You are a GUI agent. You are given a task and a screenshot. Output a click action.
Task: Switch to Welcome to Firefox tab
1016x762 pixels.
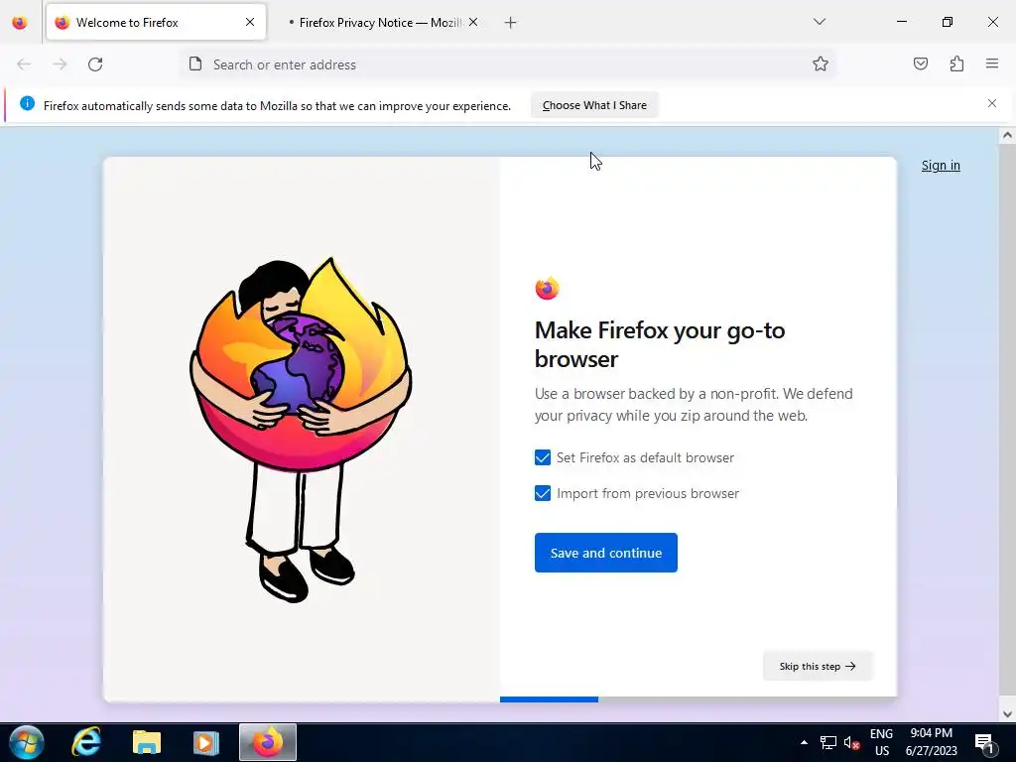[156, 23]
